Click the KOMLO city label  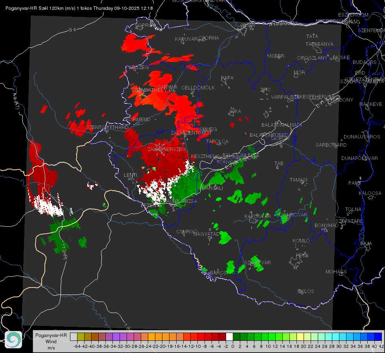point(301,241)
